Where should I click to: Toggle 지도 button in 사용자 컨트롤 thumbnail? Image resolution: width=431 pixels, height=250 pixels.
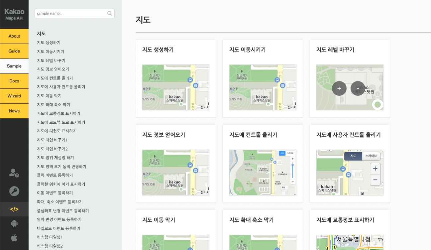pos(353,156)
